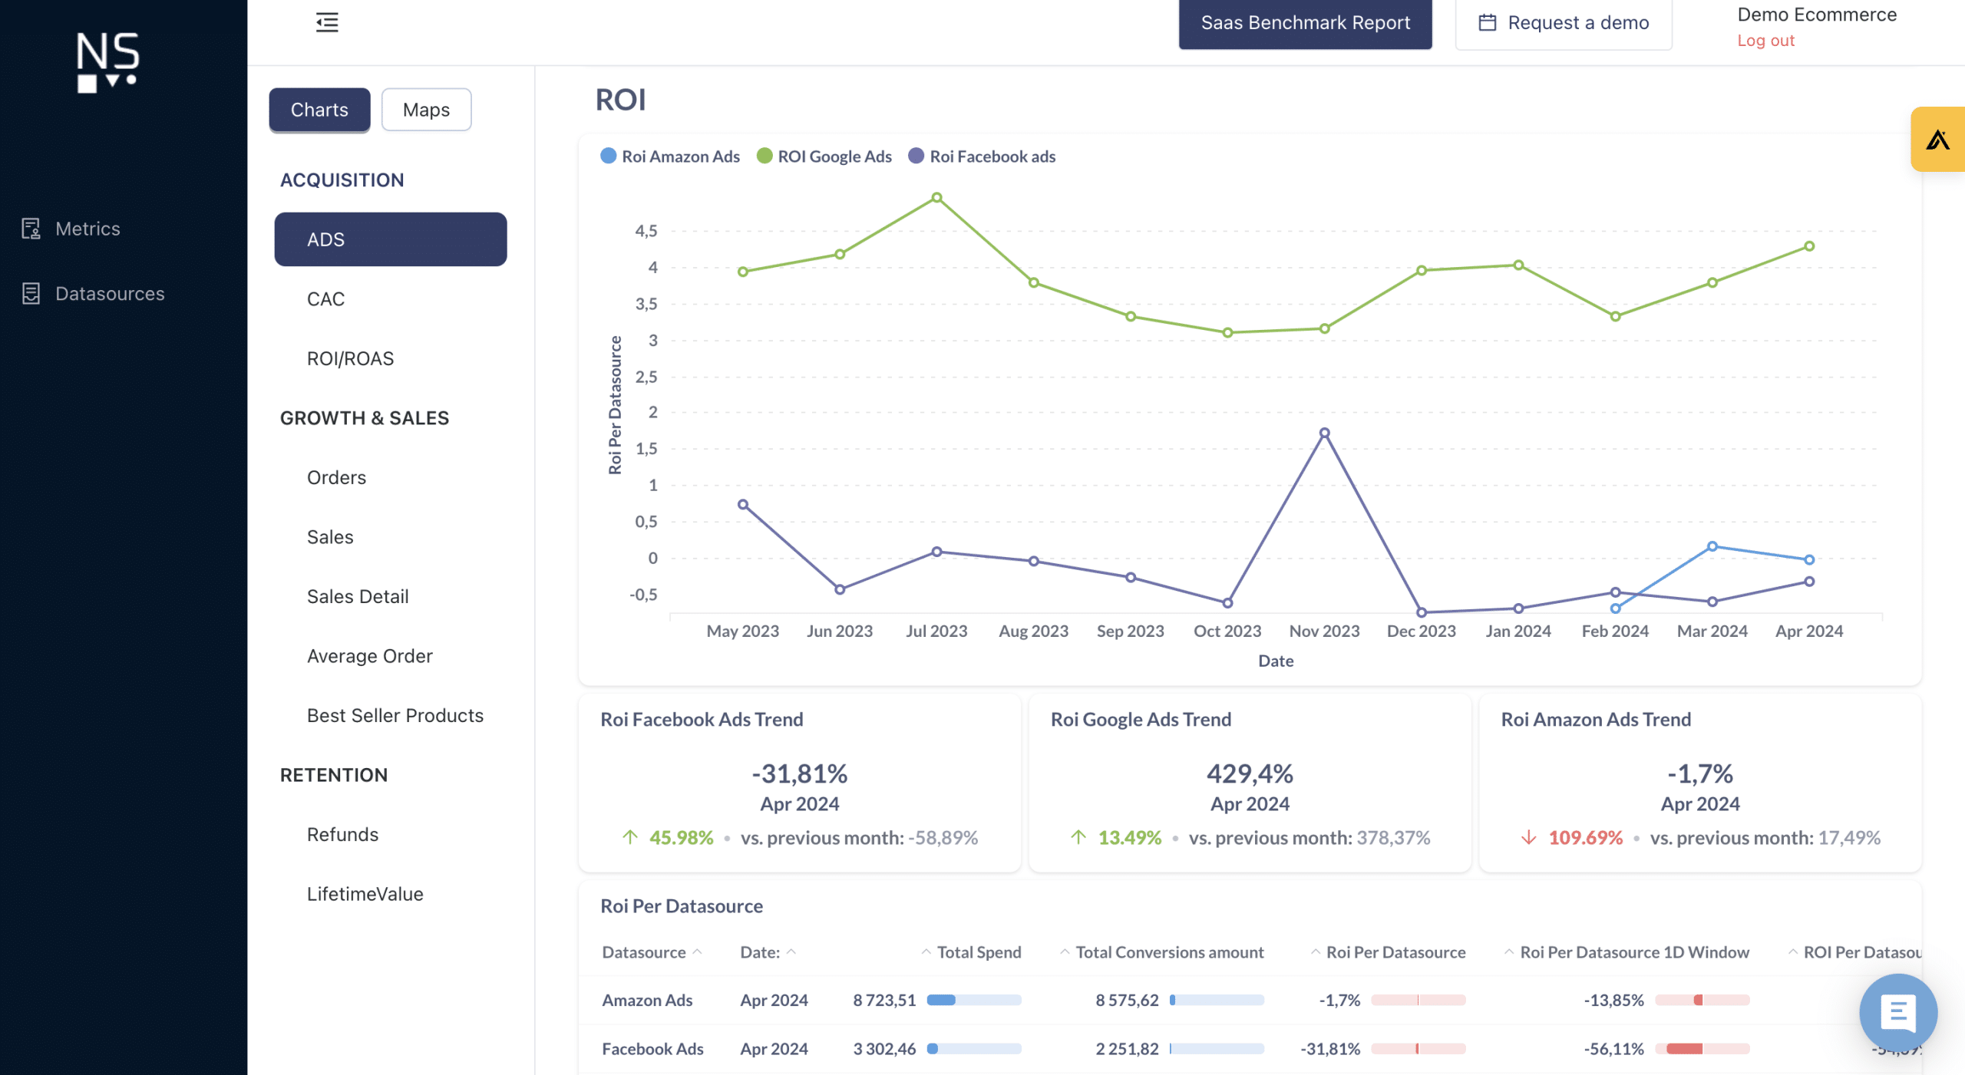
Task: Sort Roi Per Datasource column ascending
Action: coord(1315,951)
